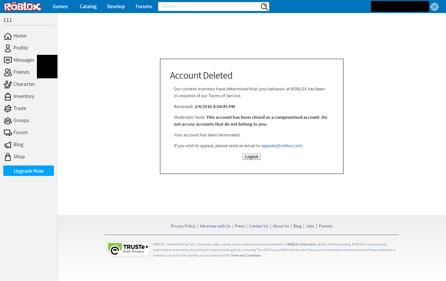Select Messages label in sidebar
446x281 pixels.
(x=24, y=60)
